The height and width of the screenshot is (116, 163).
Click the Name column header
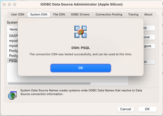(x=13, y=29)
